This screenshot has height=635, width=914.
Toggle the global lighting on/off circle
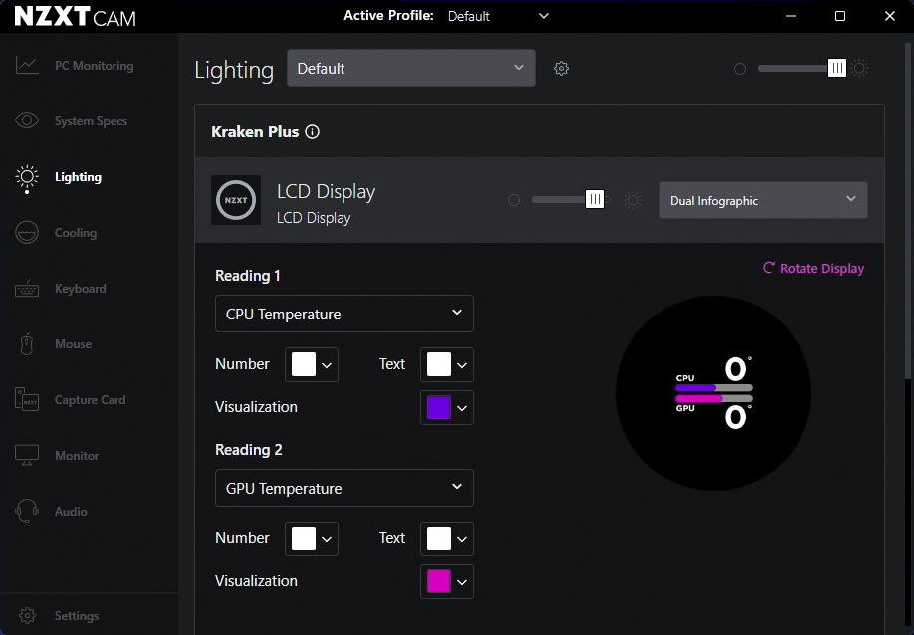(738, 68)
